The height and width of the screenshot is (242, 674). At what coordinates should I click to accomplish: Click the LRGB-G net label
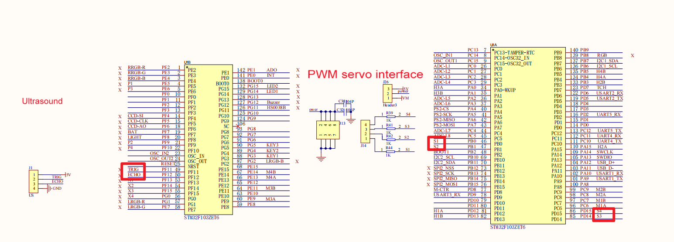[137, 207]
